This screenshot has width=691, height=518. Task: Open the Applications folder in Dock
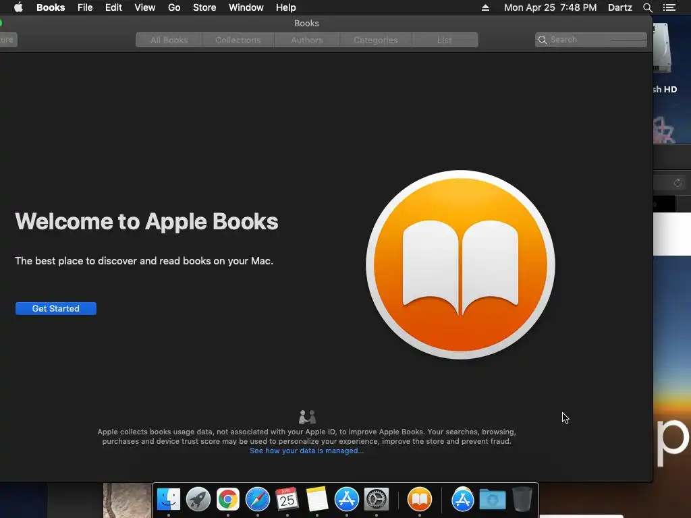click(x=463, y=499)
